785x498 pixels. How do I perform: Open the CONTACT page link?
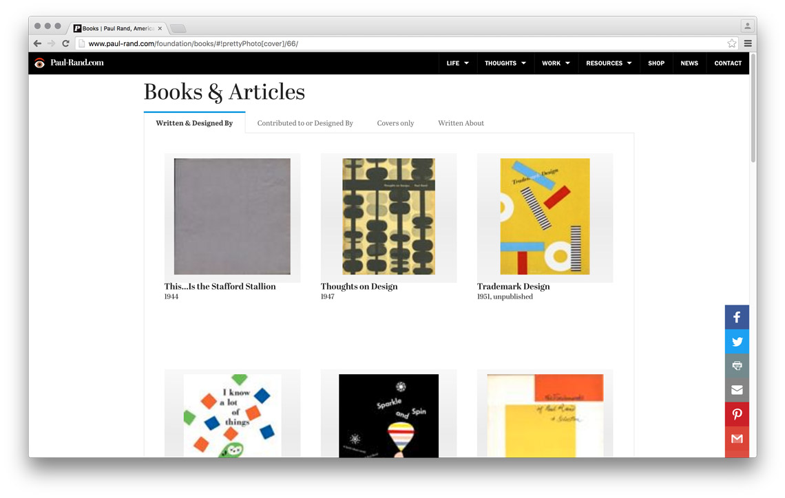point(727,63)
